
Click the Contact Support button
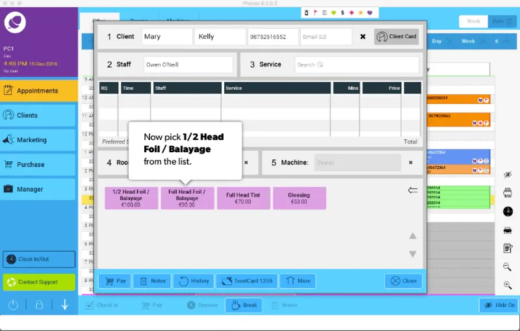(x=39, y=282)
